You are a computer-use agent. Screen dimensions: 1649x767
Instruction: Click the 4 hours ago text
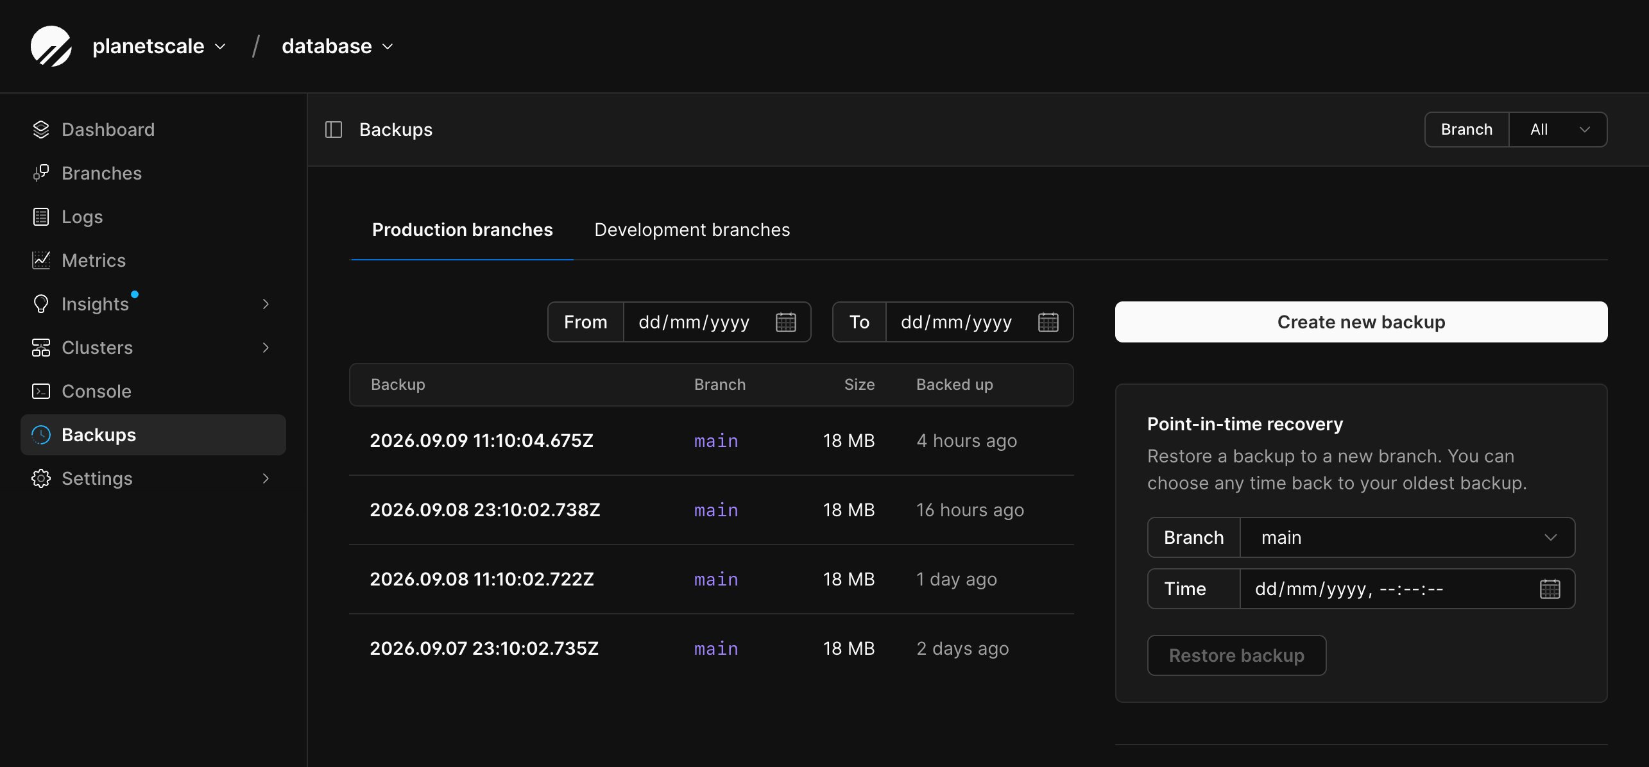[x=966, y=441]
